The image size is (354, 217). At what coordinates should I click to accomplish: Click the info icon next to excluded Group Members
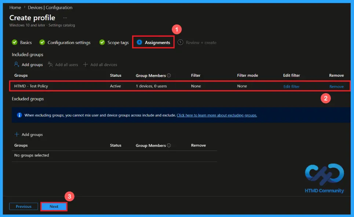tap(169, 145)
